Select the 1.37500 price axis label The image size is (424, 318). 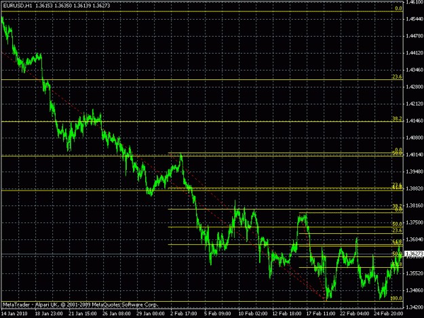tap(415, 222)
